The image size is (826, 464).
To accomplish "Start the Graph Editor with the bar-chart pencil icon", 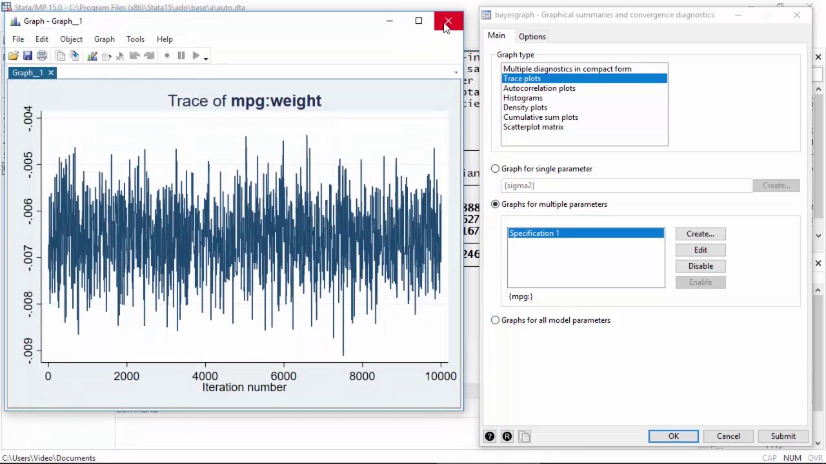I will click(x=92, y=56).
